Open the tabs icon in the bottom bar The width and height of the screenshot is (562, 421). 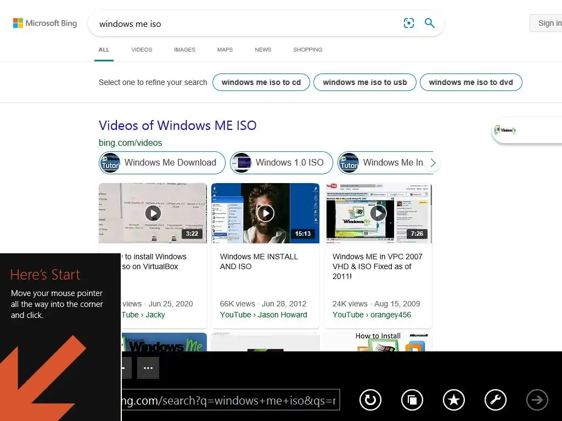pyautogui.click(x=412, y=400)
